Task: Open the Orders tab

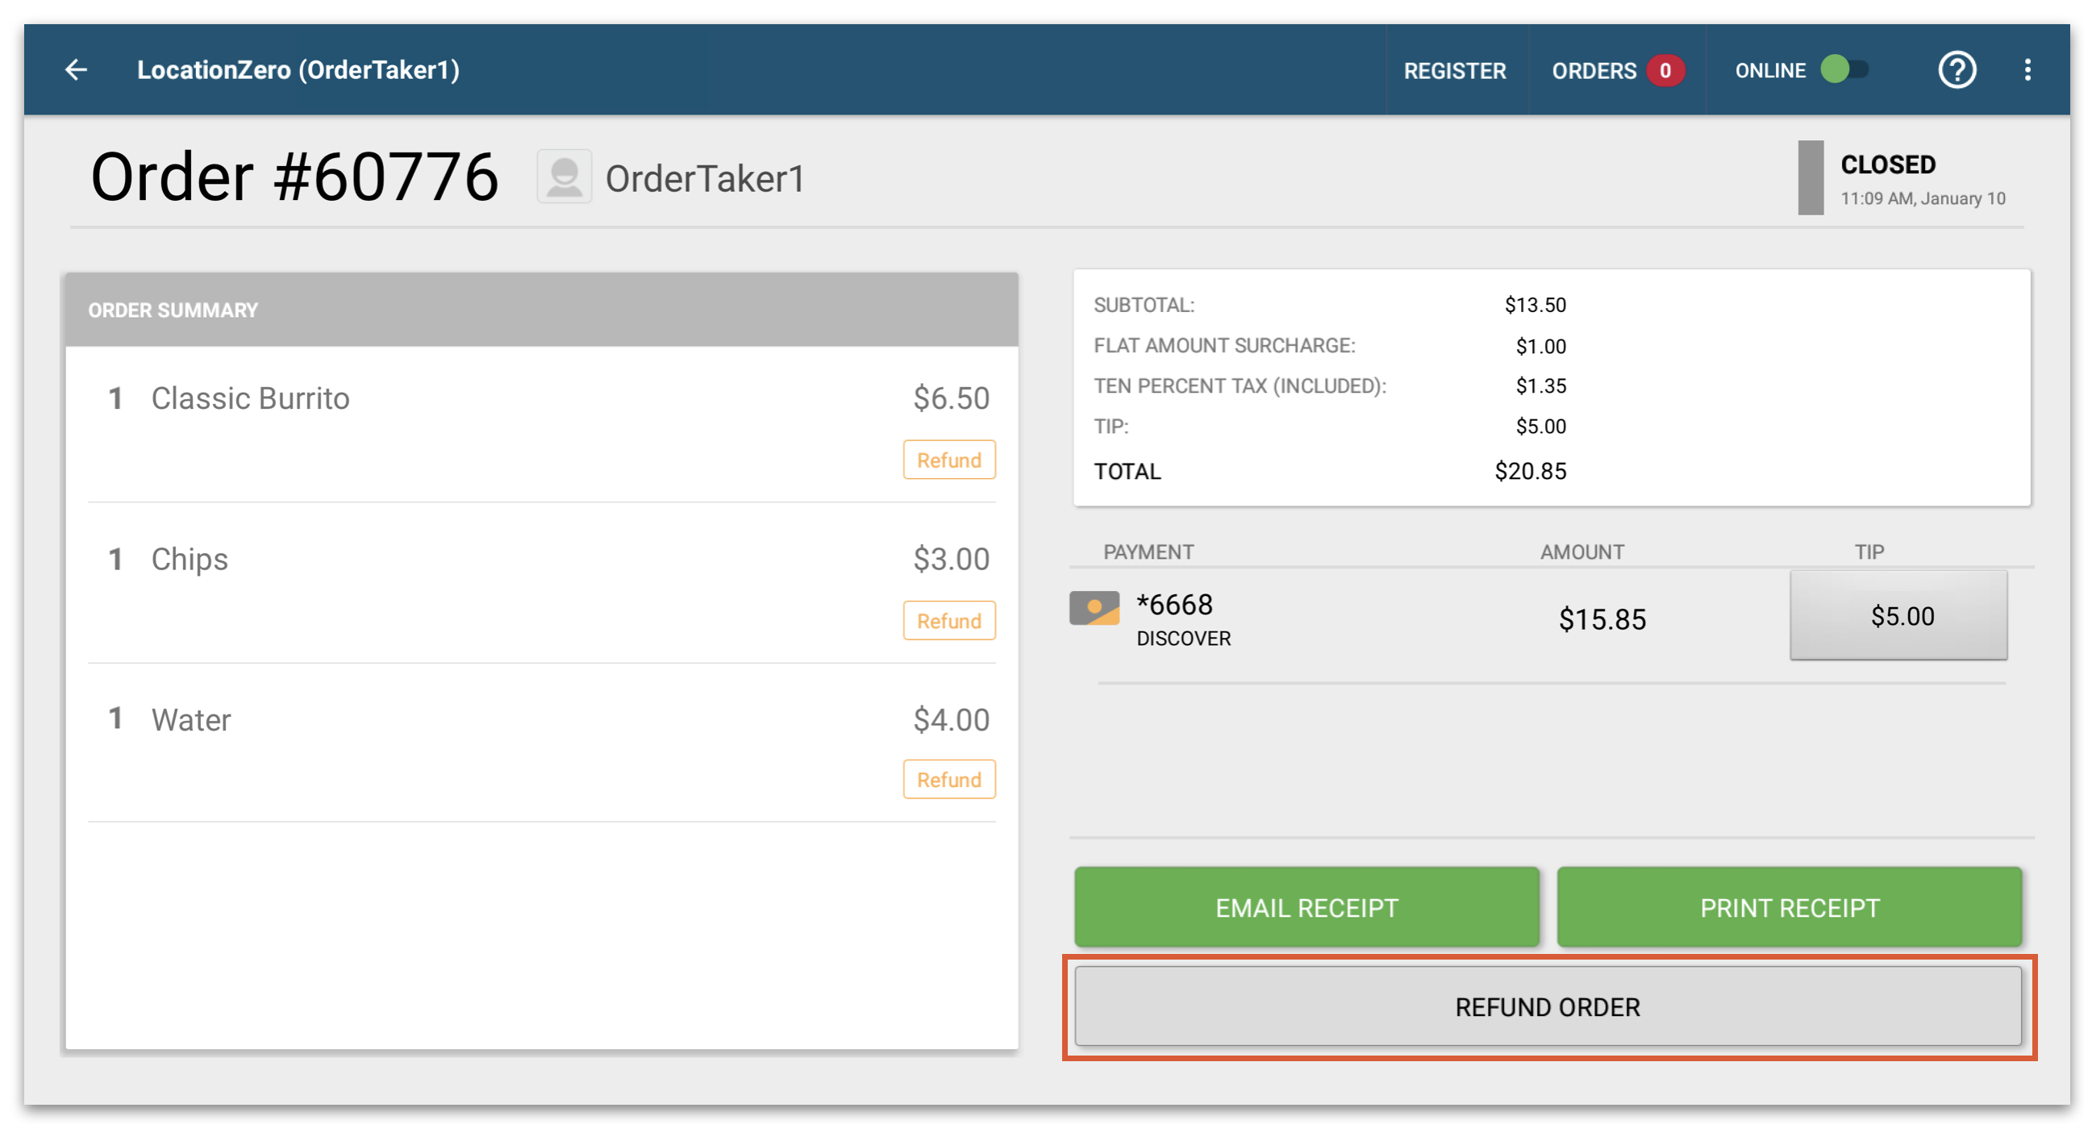Action: 1594,71
